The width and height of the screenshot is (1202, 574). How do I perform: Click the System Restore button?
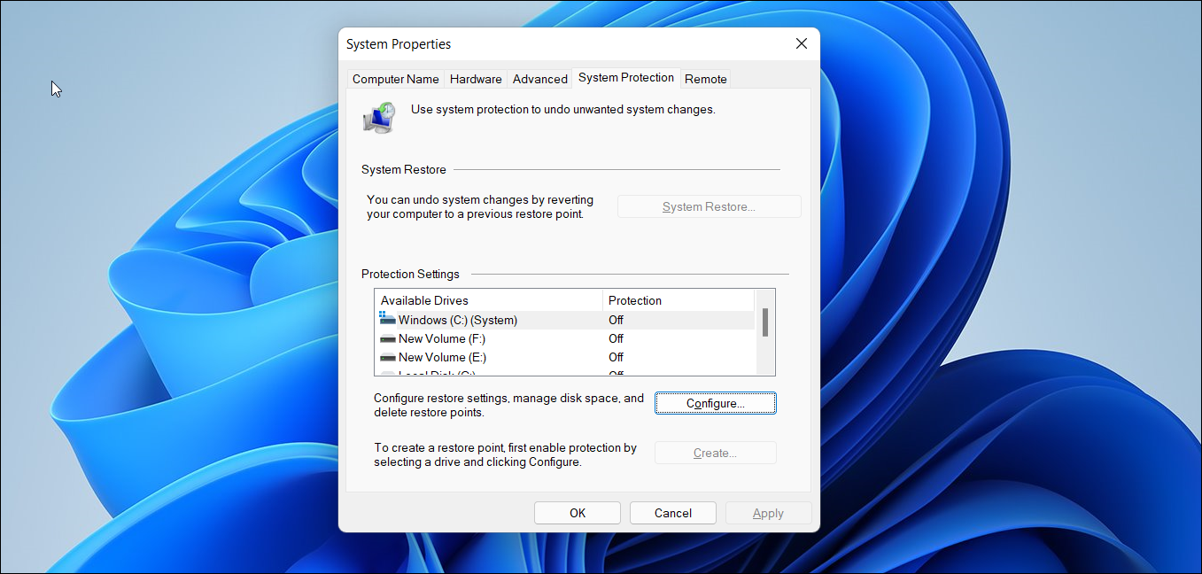(x=709, y=206)
